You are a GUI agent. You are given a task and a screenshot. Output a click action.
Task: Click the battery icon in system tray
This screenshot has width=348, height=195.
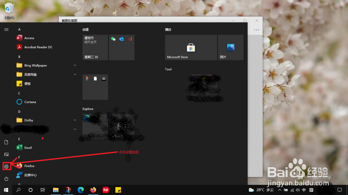click(x=286, y=190)
